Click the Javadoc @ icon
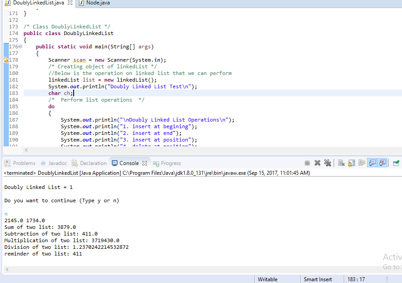Screen dimensions: 402x283 (43, 163)
